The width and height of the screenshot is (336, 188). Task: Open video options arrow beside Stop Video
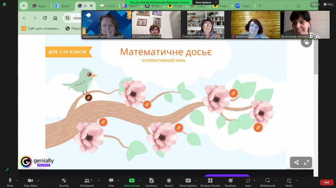pos(39,181)
